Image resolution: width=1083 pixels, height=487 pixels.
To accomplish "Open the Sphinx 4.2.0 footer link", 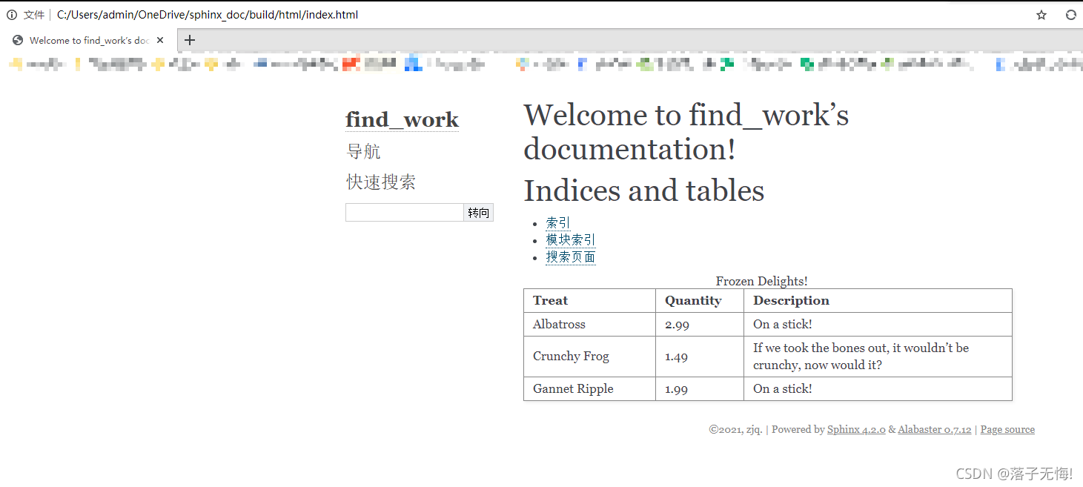I will 856,429.
